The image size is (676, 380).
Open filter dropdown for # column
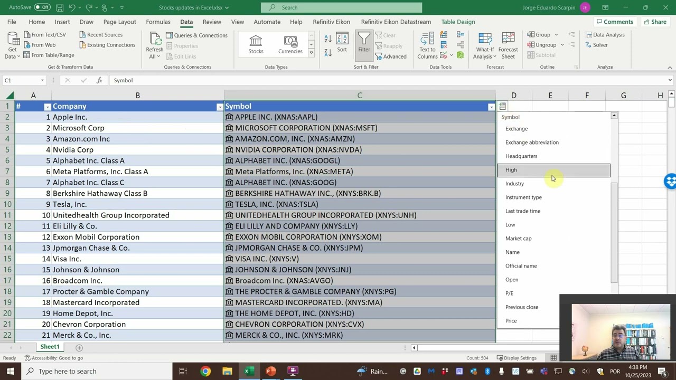(x=47, y=107)
